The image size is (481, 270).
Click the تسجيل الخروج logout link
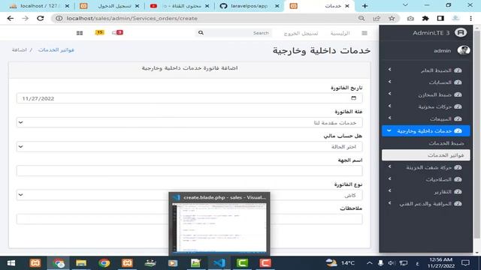(301, 33)
